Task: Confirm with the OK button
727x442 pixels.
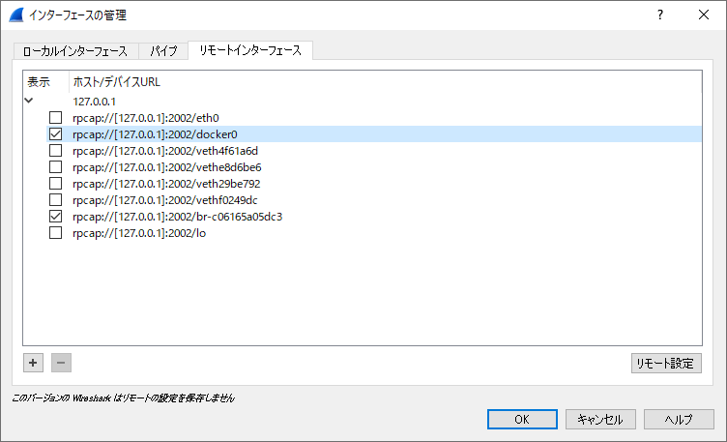Action: (x=522, y=420)
